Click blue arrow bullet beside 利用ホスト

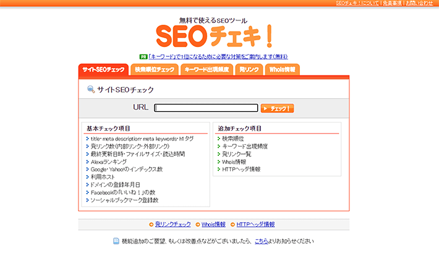coord(88,177)
